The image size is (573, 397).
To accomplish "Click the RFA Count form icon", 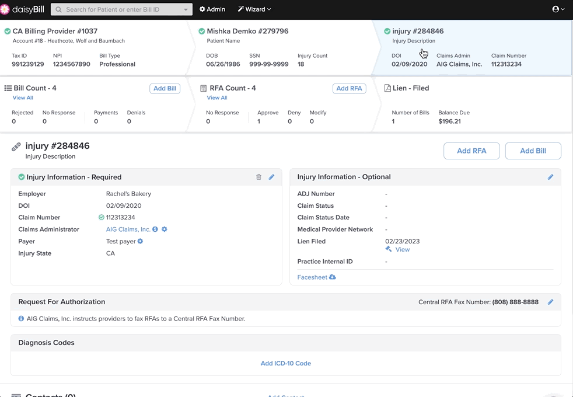I will [x=203, y=88].
